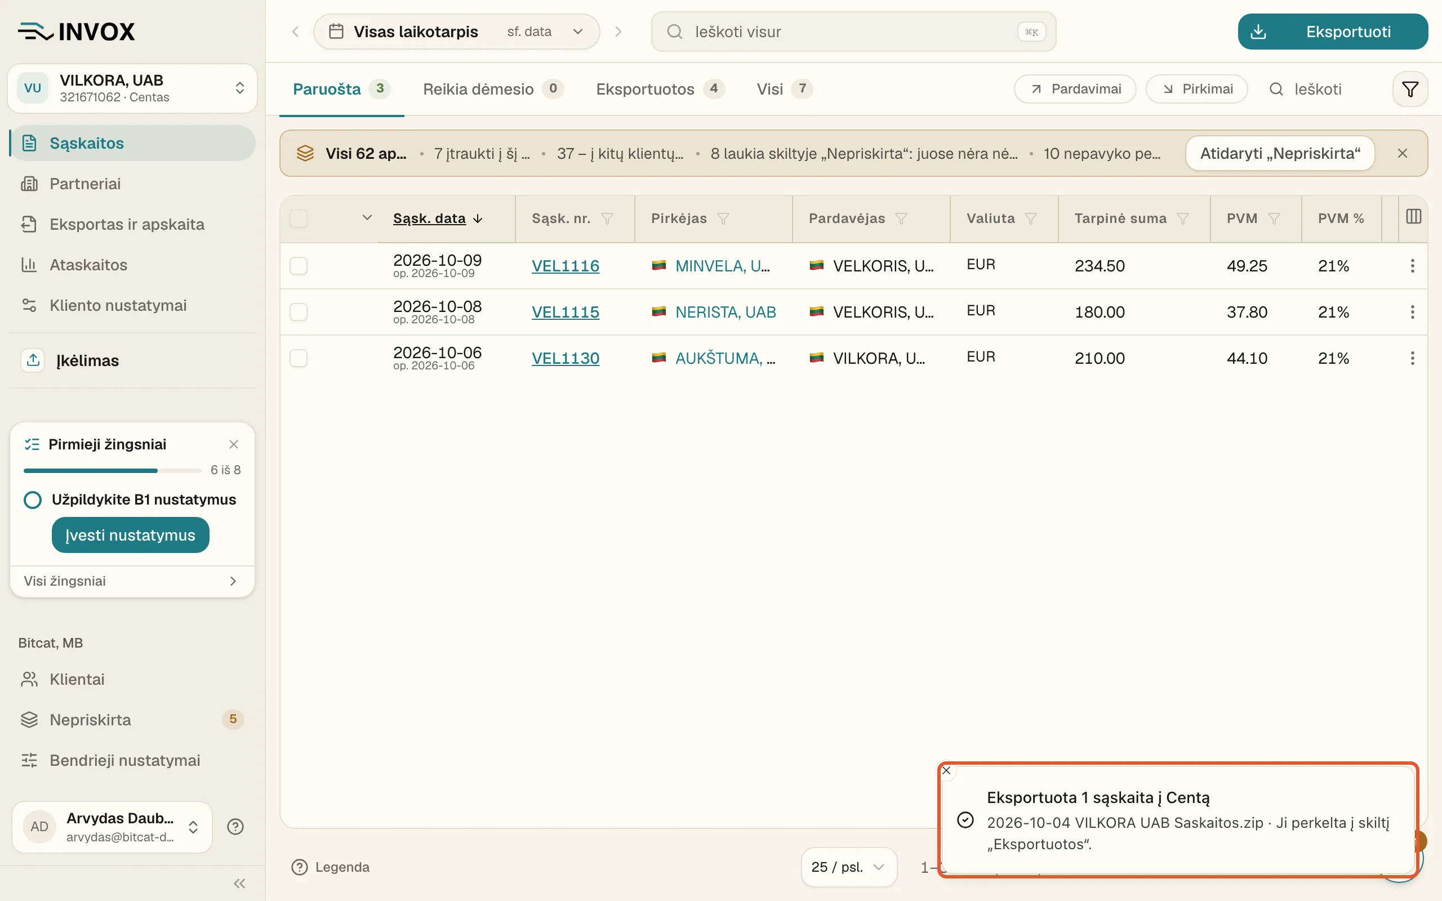Screen dimensions: 1442x901
Task: Open the 25 / psl. page size dropdown
Action: (848, 867)
